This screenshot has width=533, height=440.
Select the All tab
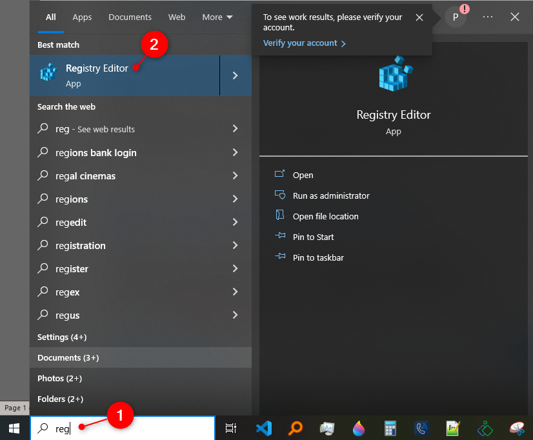coord(50,17)
